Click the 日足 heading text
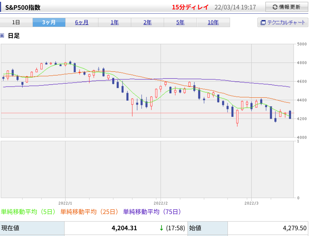This screenshot has width=309, height=236. [14, 36]
